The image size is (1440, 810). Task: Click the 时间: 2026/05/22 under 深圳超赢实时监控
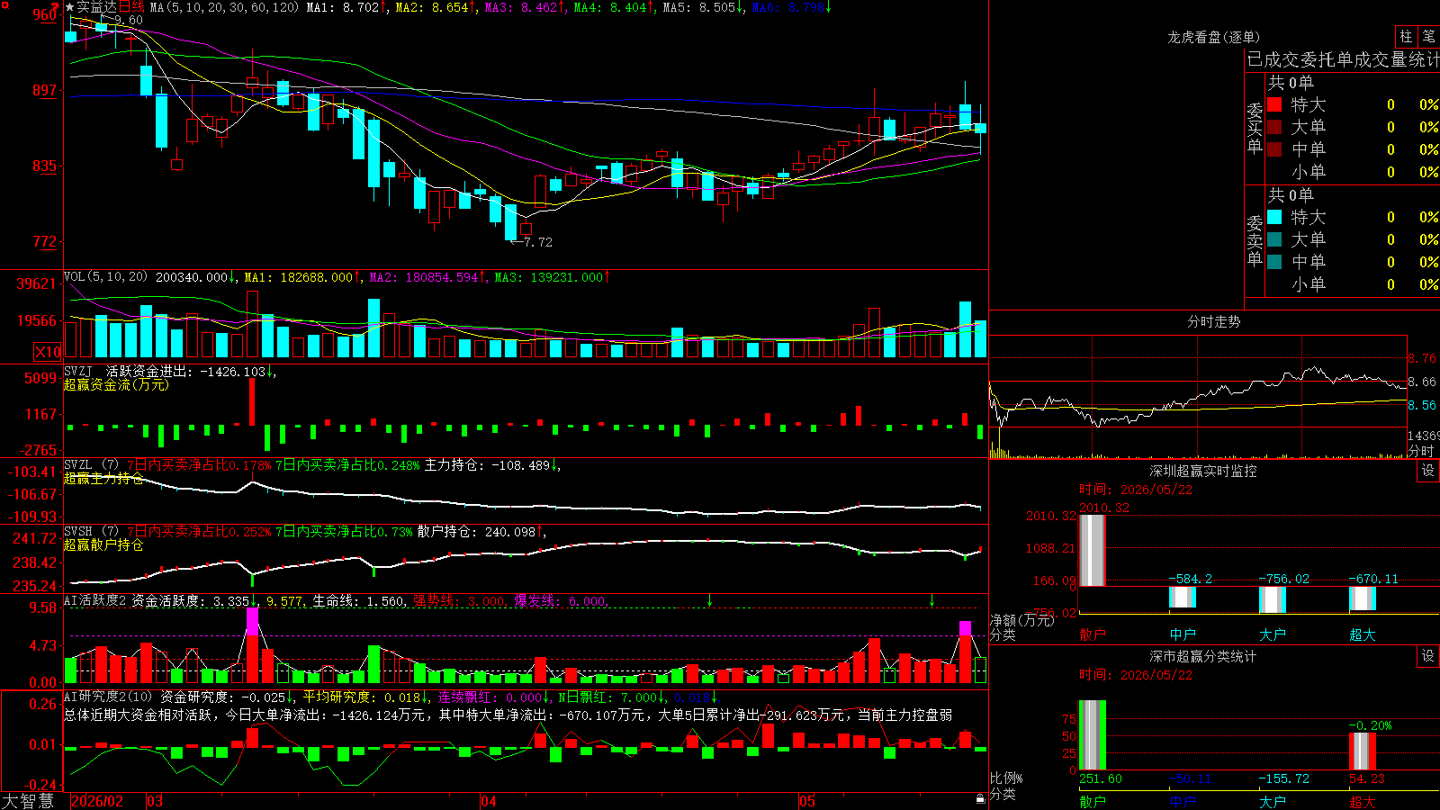(1136, 490)
